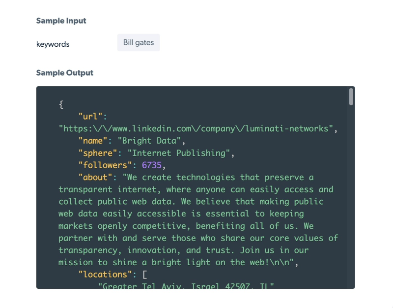The width and height of the screenshot is (393, 308).
Task: Click the followers number 6735
Action: pyautogui.click(x=151, y=165)
